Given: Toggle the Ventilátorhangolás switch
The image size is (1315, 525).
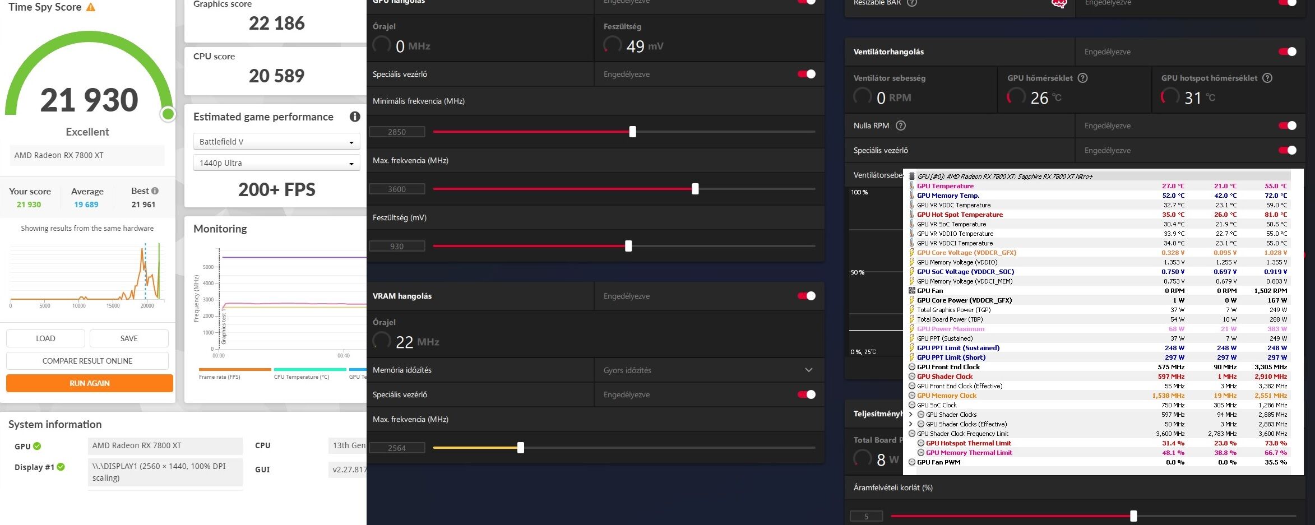Looking at the screenshot, I should point(1288,52).
